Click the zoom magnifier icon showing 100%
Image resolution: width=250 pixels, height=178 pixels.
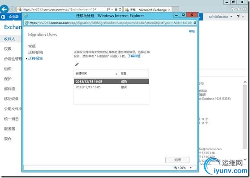pyautogui.click(x=176, y=168)
